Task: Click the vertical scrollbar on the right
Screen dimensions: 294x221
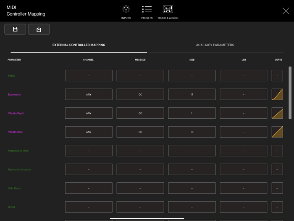Action: click(x=290, y=93)
